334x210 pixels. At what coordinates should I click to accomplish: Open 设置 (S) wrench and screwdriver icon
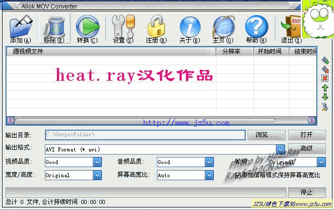pyautogui.click(x=123, y=26)
